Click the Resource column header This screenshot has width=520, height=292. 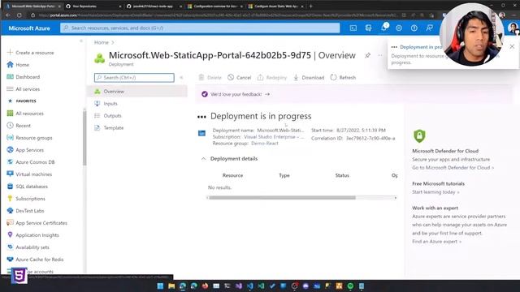point(232,175)
